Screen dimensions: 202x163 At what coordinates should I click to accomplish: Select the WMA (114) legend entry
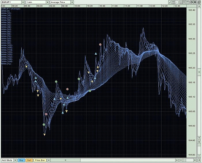[7, 50]
